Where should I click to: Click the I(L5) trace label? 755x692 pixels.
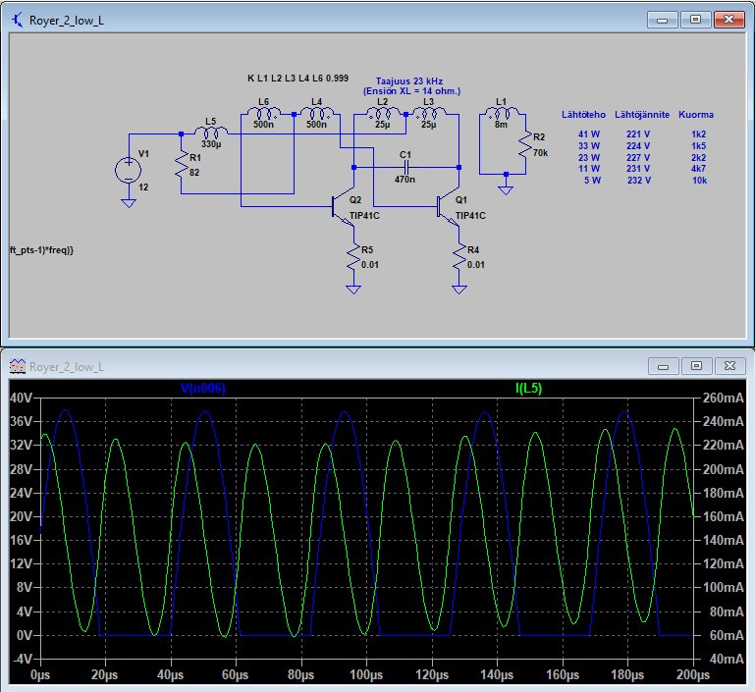(528, 389)
